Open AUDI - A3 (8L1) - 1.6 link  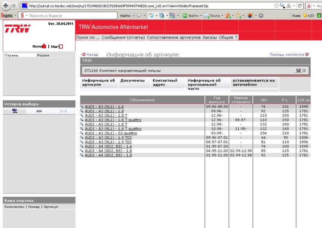click(x=104, y=107)
